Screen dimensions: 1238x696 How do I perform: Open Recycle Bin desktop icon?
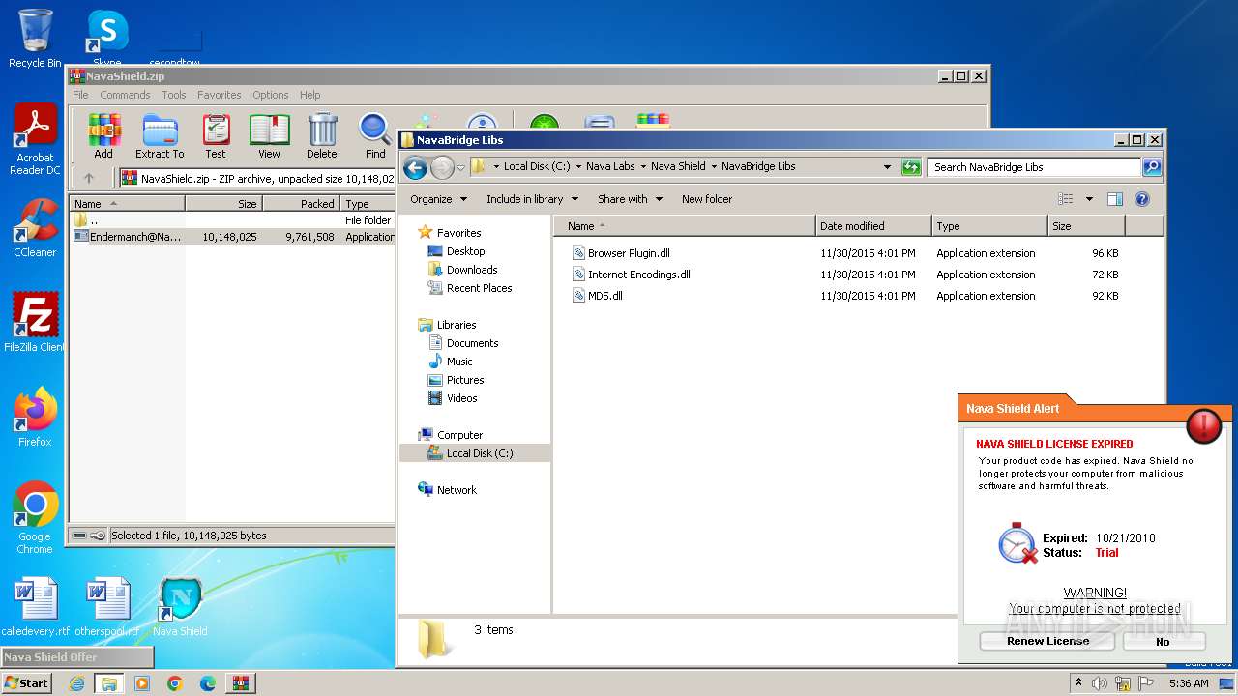35,39
